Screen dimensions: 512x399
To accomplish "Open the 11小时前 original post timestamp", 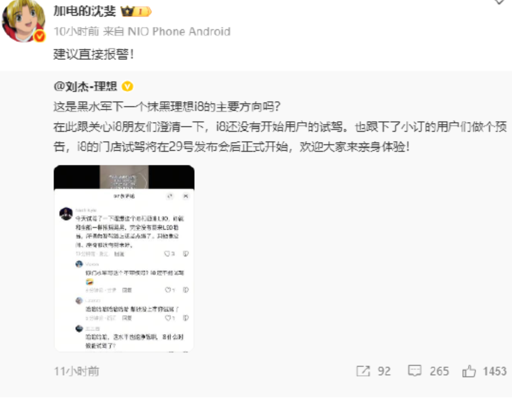I will click(x=77, y=371).
